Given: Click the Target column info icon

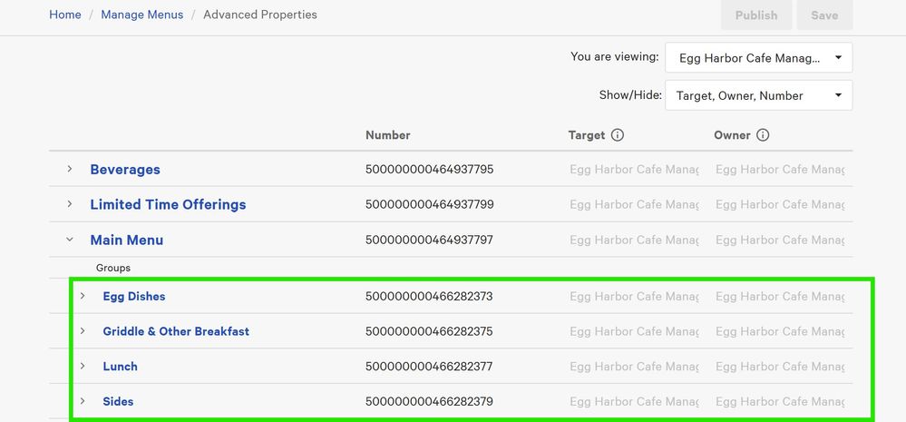Looking at the screenshot, I should coord(618,135).
